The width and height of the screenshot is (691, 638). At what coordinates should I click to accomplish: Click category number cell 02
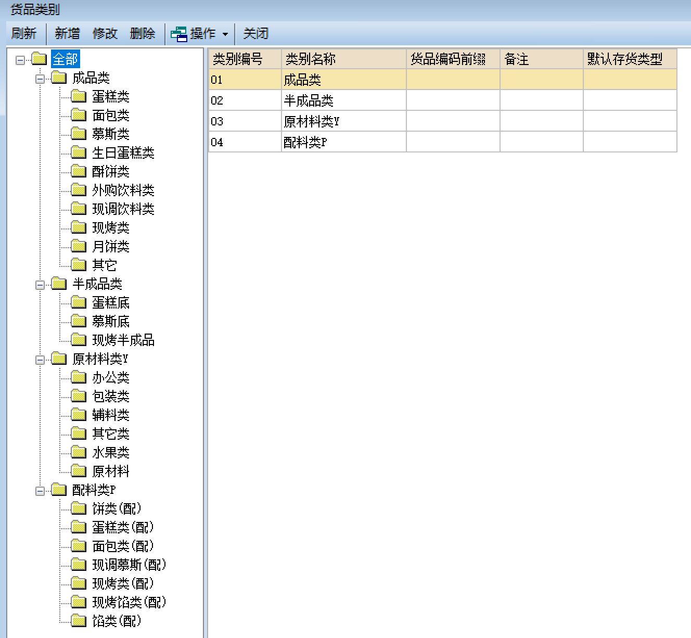coord(245,100)
